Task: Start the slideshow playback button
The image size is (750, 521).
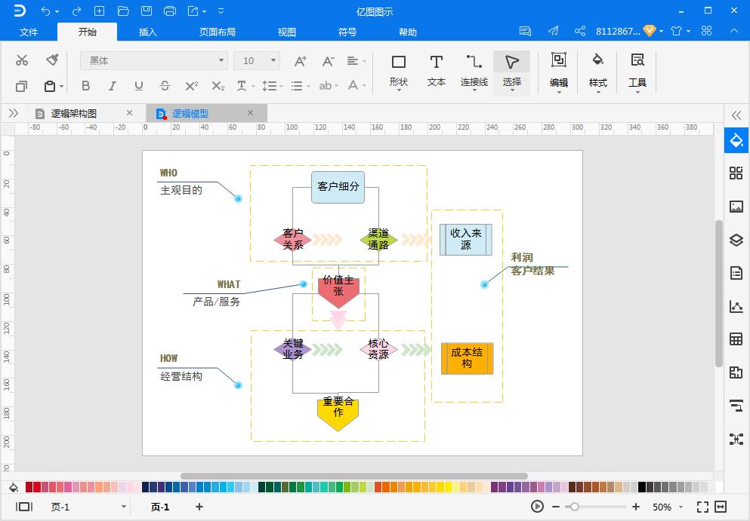Action: tap(536, 507)
